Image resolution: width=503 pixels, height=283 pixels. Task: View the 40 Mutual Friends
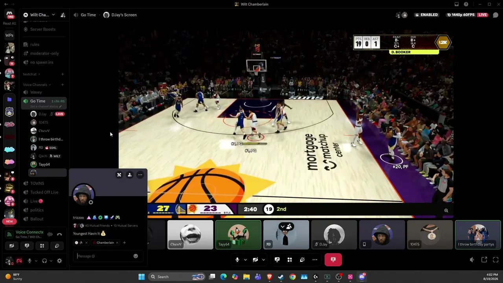tap(98, 226)
